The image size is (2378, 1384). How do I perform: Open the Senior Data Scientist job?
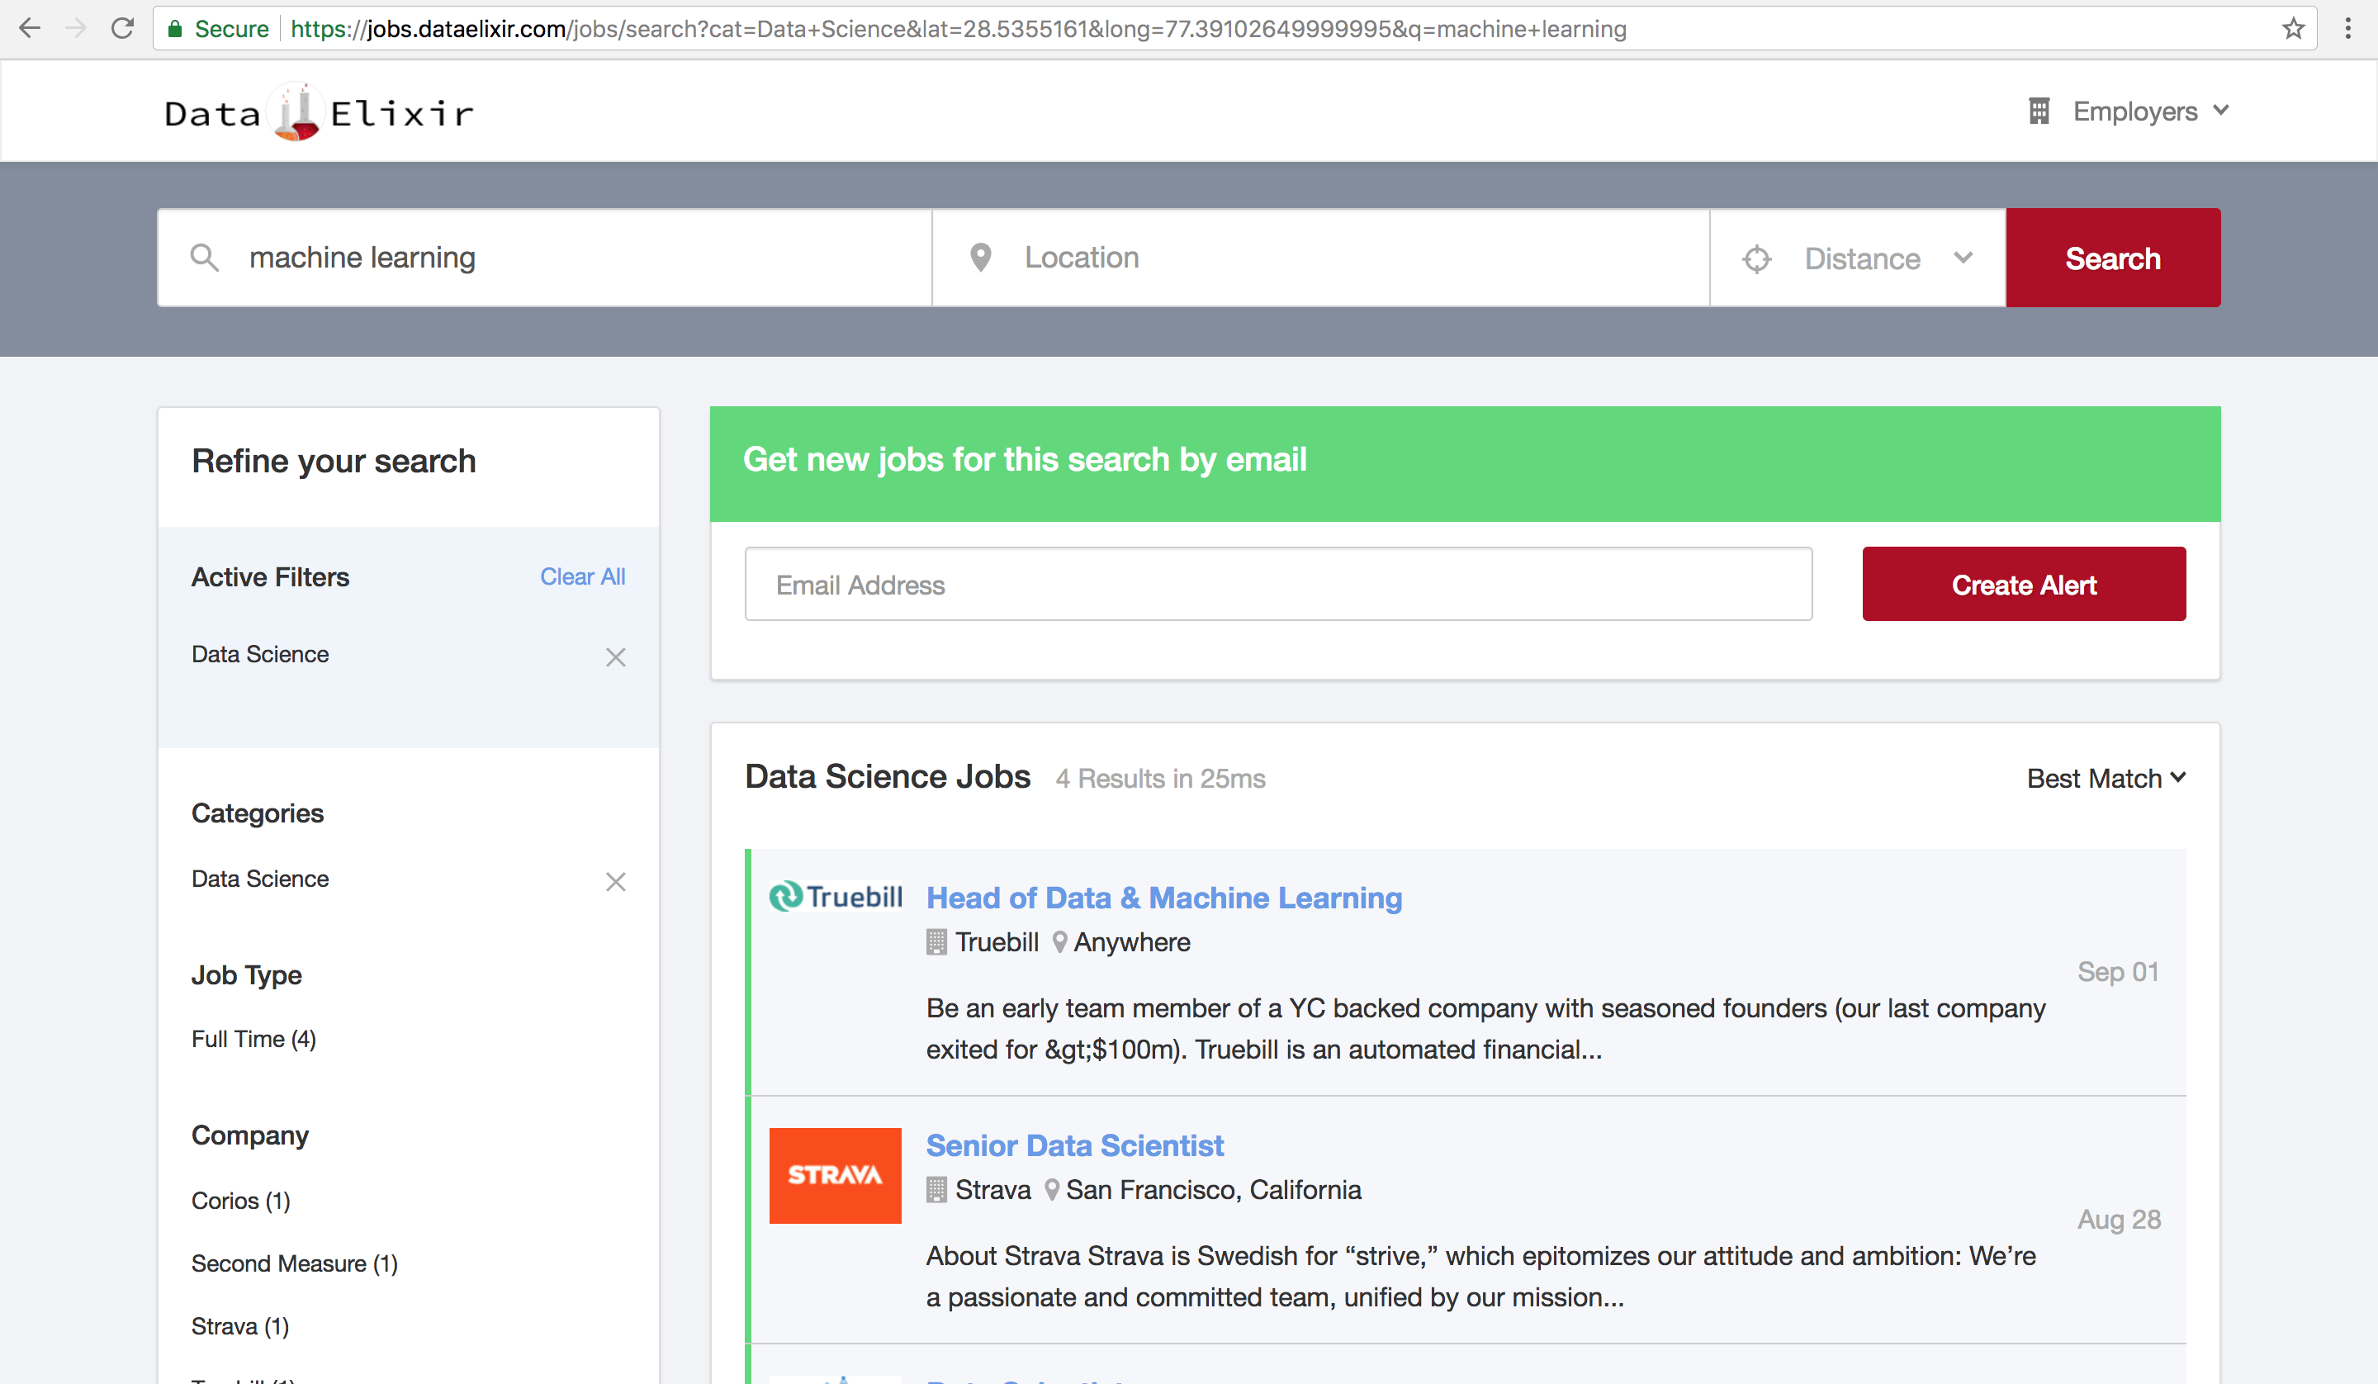1074,1145
